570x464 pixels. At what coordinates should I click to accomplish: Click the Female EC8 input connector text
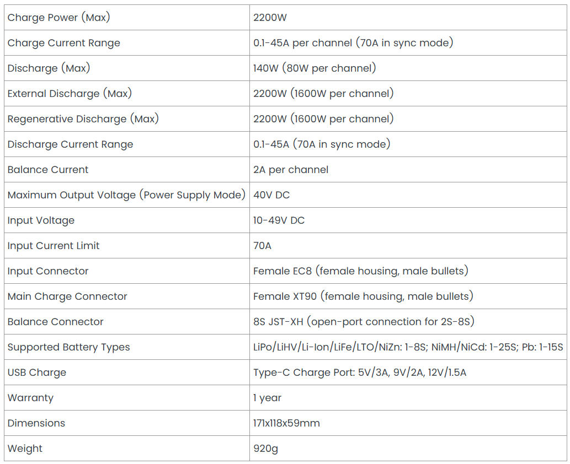pos(361,271)
